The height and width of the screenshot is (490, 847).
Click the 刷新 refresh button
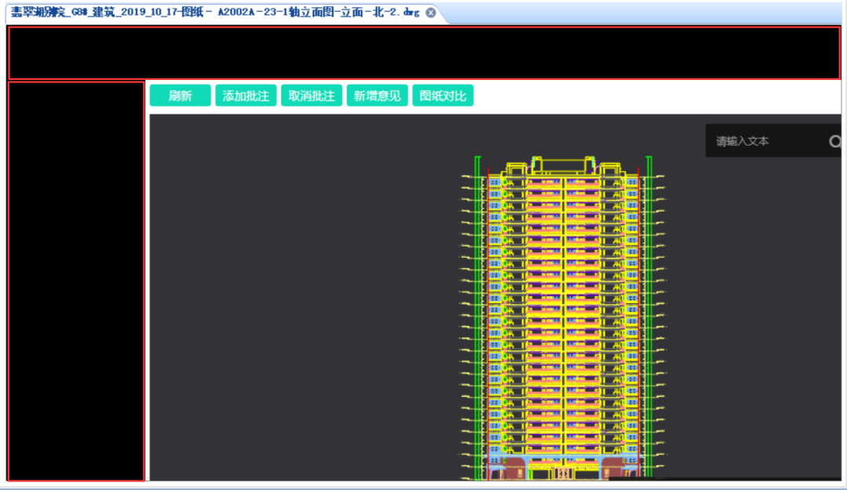(x=180, y=96)
